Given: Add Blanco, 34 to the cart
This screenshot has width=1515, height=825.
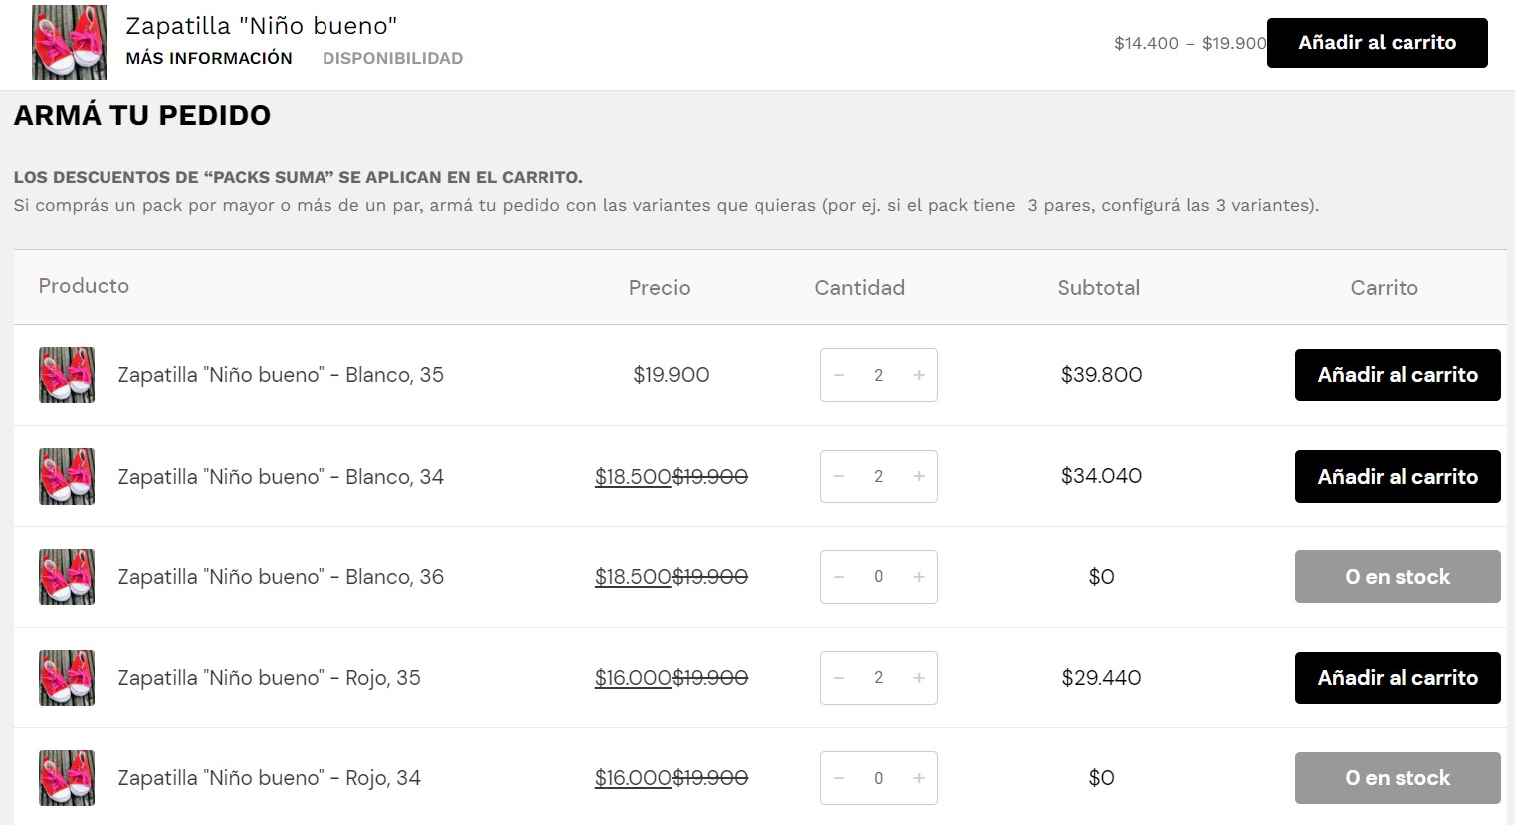Looking at the screenshot, I should pyautogui.click(x=1398, y=477).
